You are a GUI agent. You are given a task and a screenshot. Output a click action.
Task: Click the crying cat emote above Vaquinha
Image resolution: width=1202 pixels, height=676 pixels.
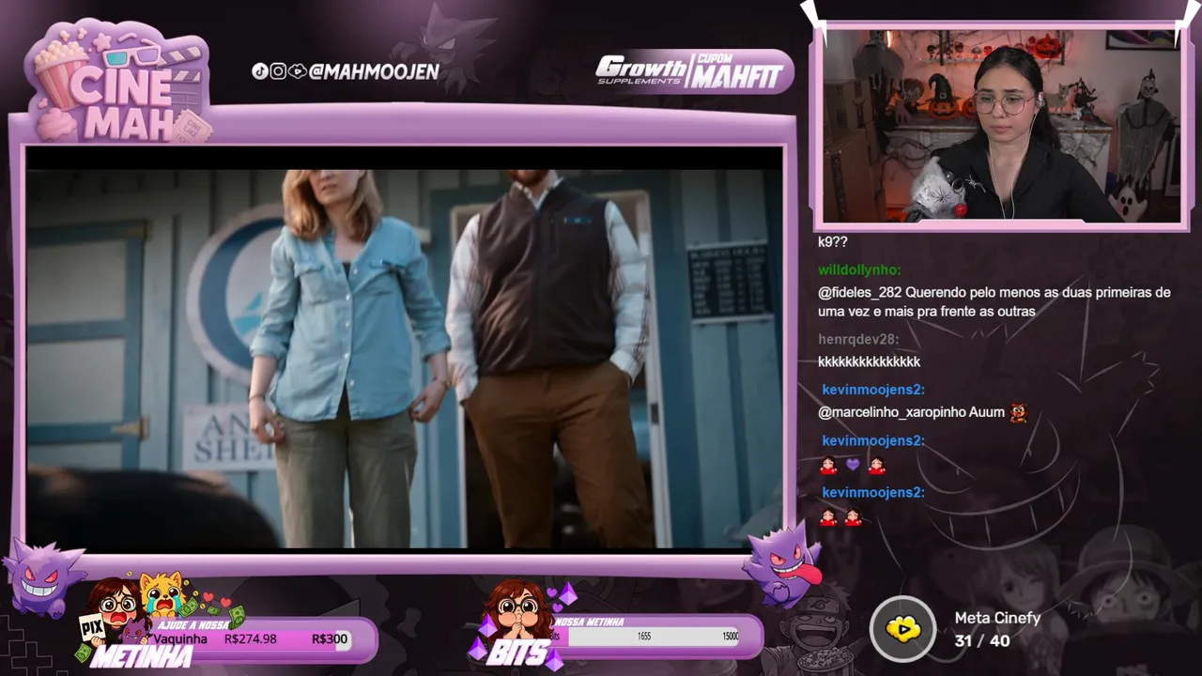coord(161,593)
